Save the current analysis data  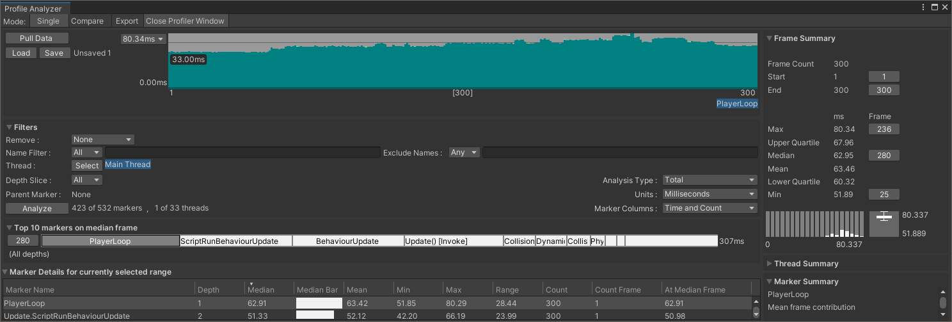(54, 53)
